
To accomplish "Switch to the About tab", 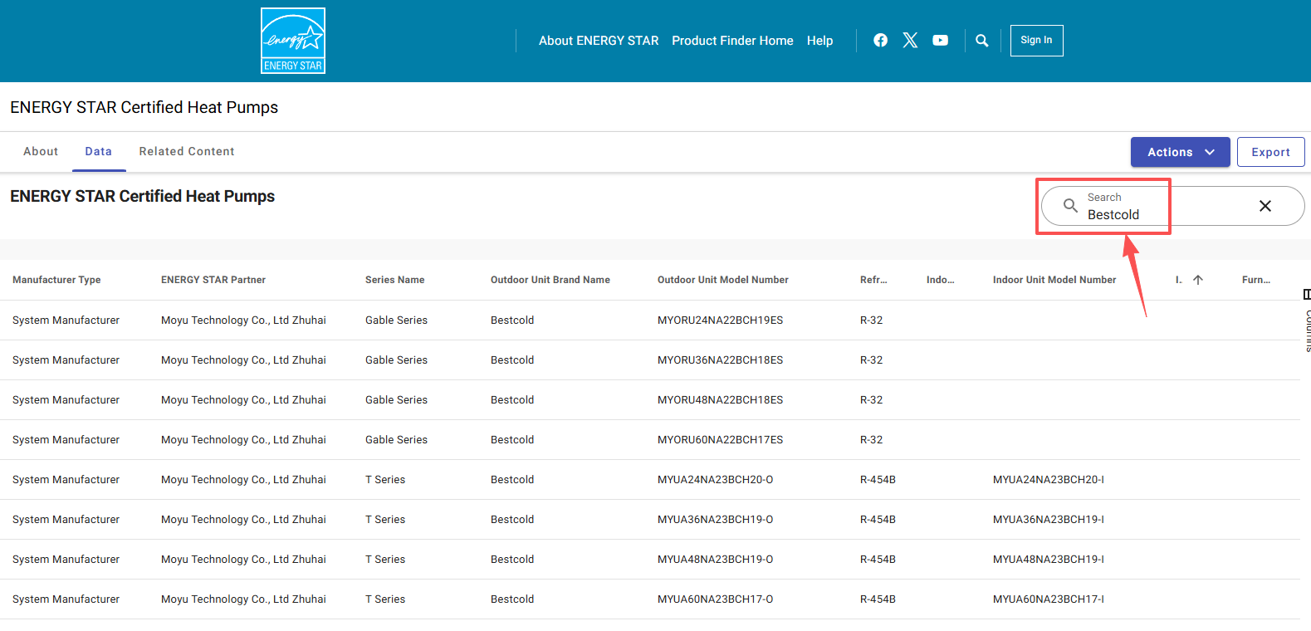I will coord(41,151).
